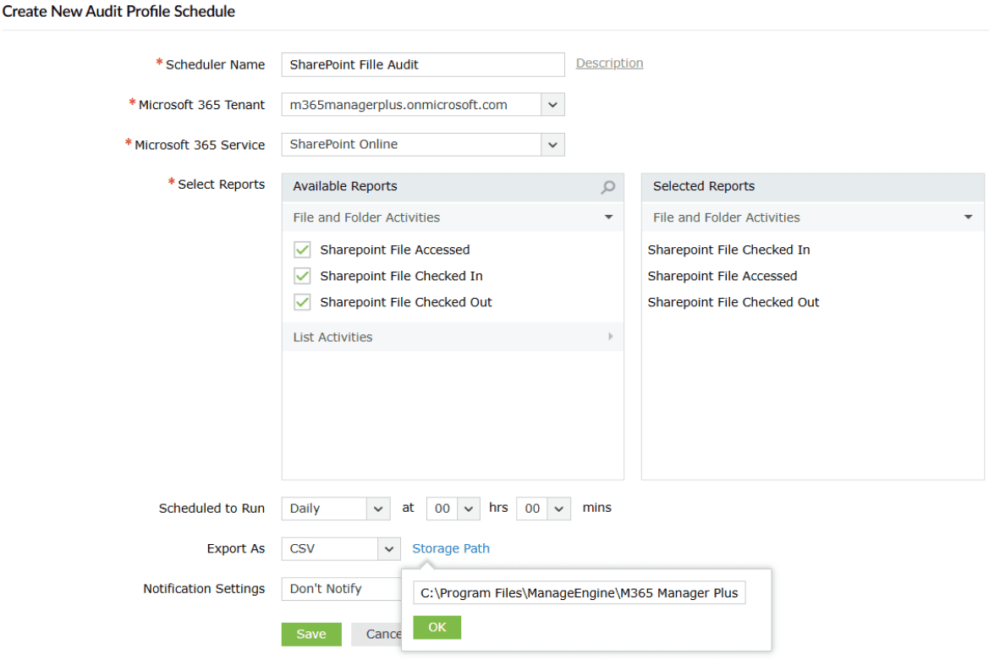The width and height of the screenshot is (989, 671).
Task: Open the Microsoft 365 Service dropdown
Action: [552, 145]
